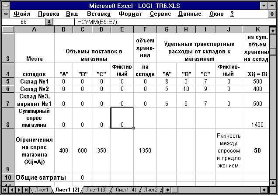
Task: Select the cell with value 1350
Action: click(145, 151)
